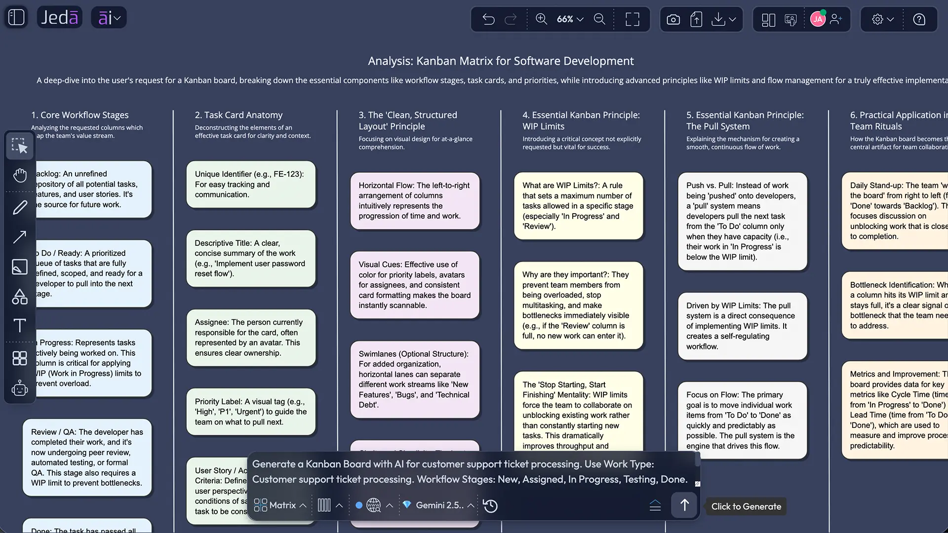
Task: Select the 'Unique Identifier' task card
Action: pyautogui.click(x=251, y=184)
